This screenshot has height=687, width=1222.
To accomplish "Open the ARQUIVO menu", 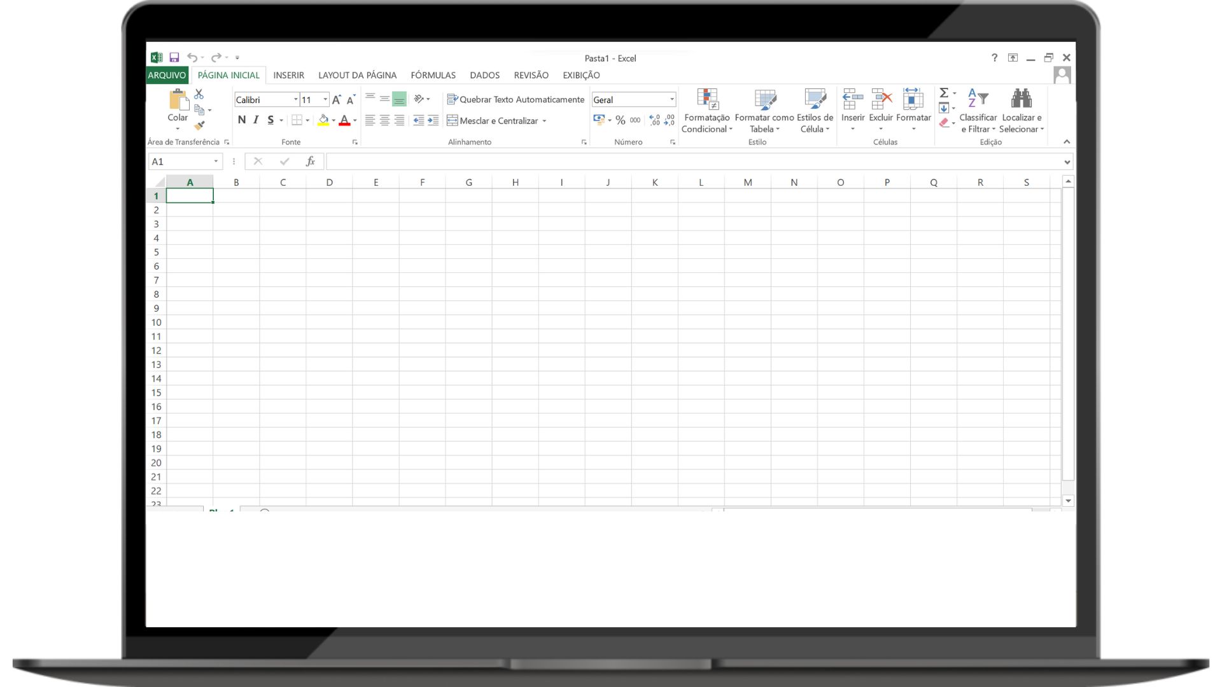I will coord(167,75).
